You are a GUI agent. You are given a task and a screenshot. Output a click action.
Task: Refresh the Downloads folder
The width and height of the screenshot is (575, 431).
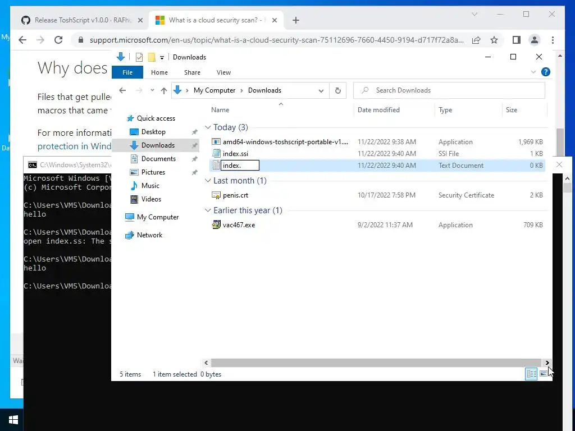(337, 90)
